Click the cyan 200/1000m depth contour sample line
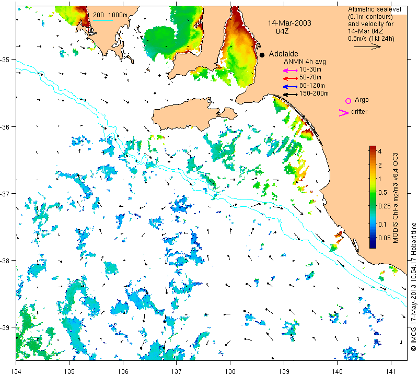This screenshot has height=376, width=418. (102, 20)
